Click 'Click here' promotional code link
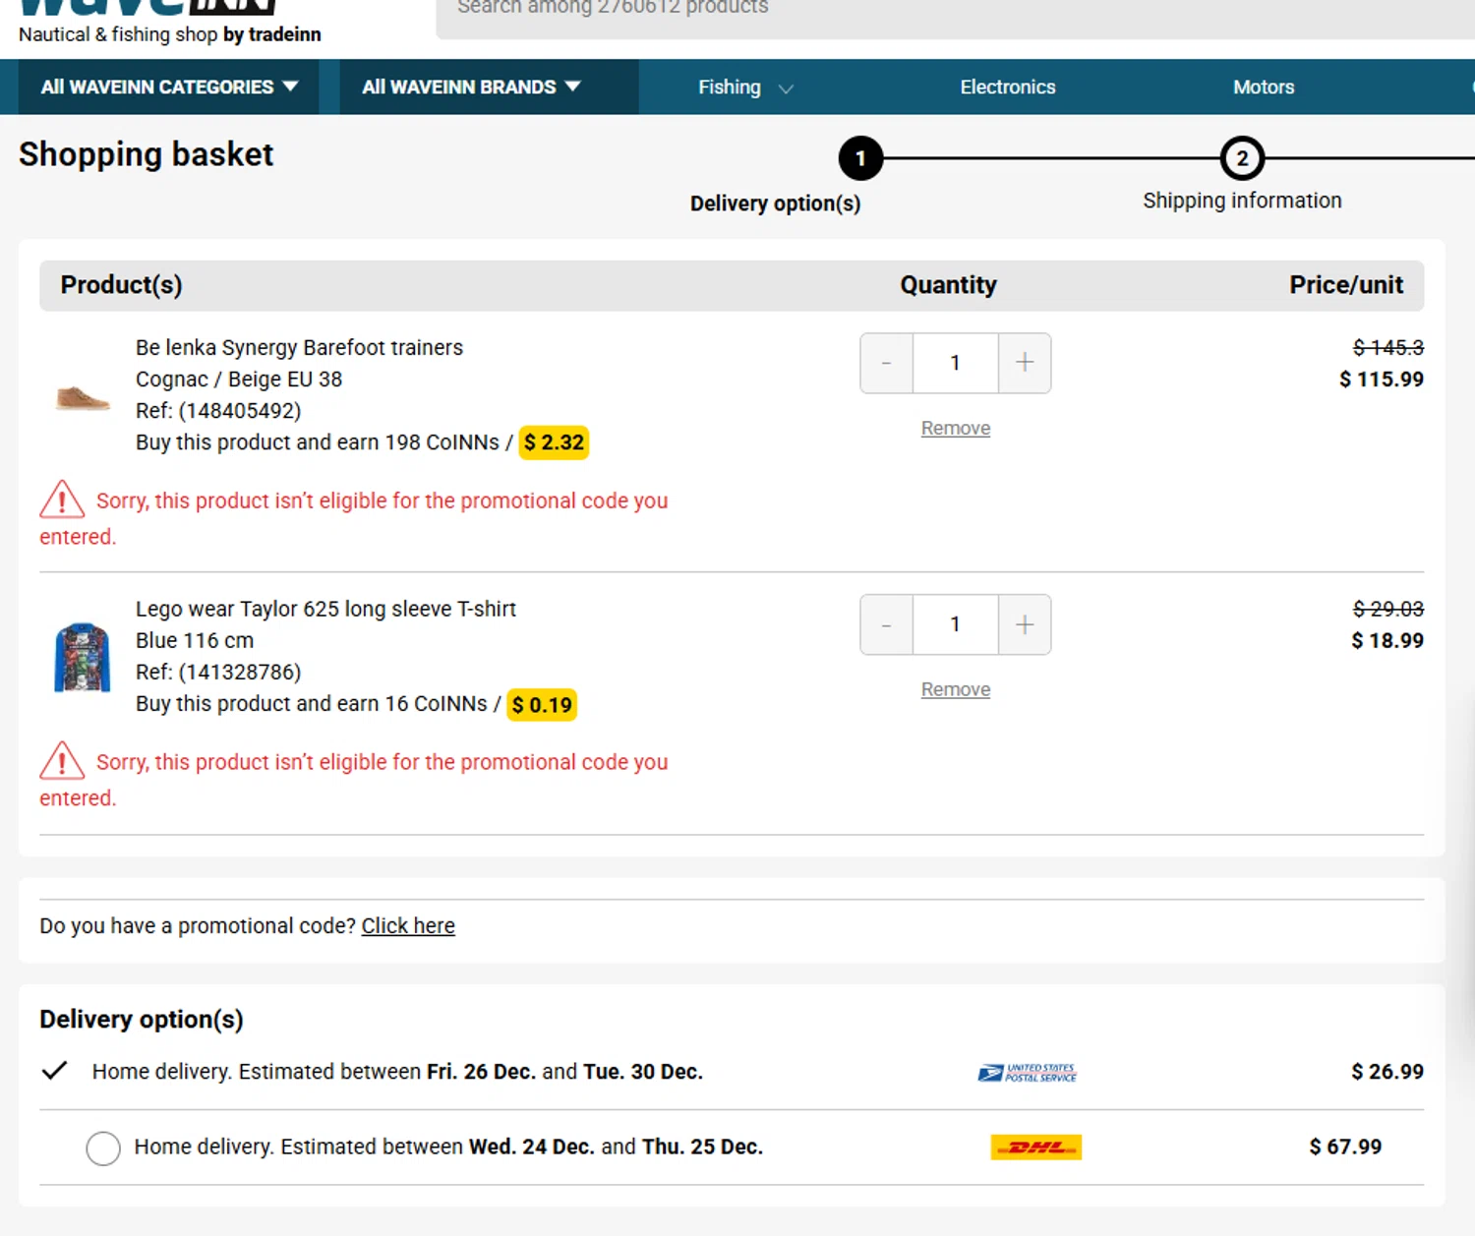 tap(408, 926)
